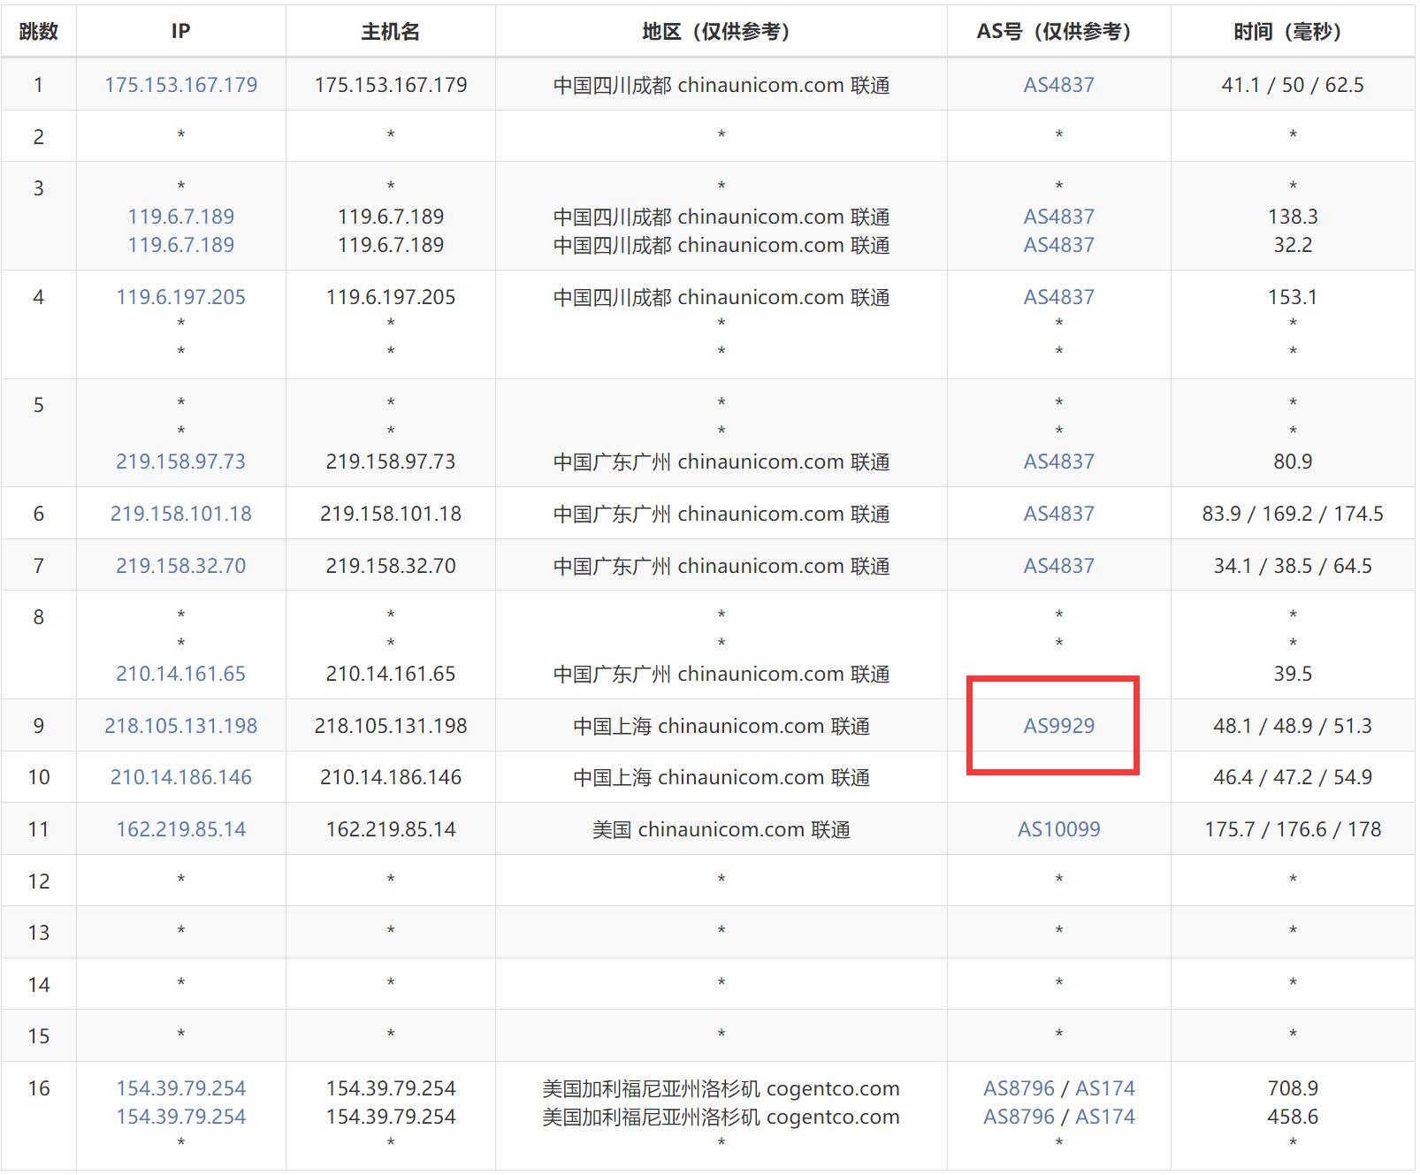This screenshot has width=1420, height=1175.
Task: Select hop number 16 in the 跳数 column
Action: [38, 1088]
